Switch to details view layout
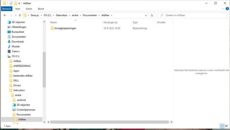 pos(222,126)
